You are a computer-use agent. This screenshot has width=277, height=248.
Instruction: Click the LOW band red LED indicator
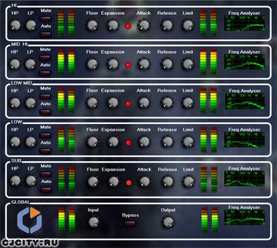point(128,143)
